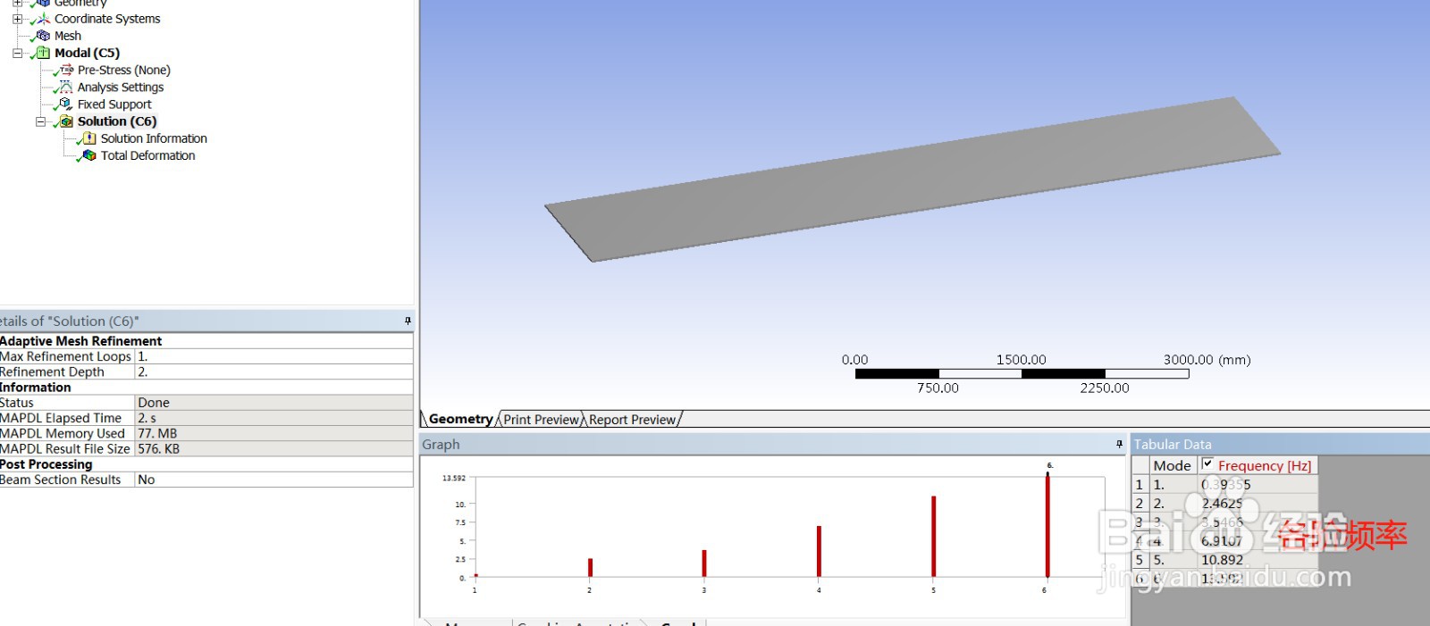Viewport: 1430px width, 626px height.
Task: Click the Mesh icon in tree
Action: coord(42,36)
